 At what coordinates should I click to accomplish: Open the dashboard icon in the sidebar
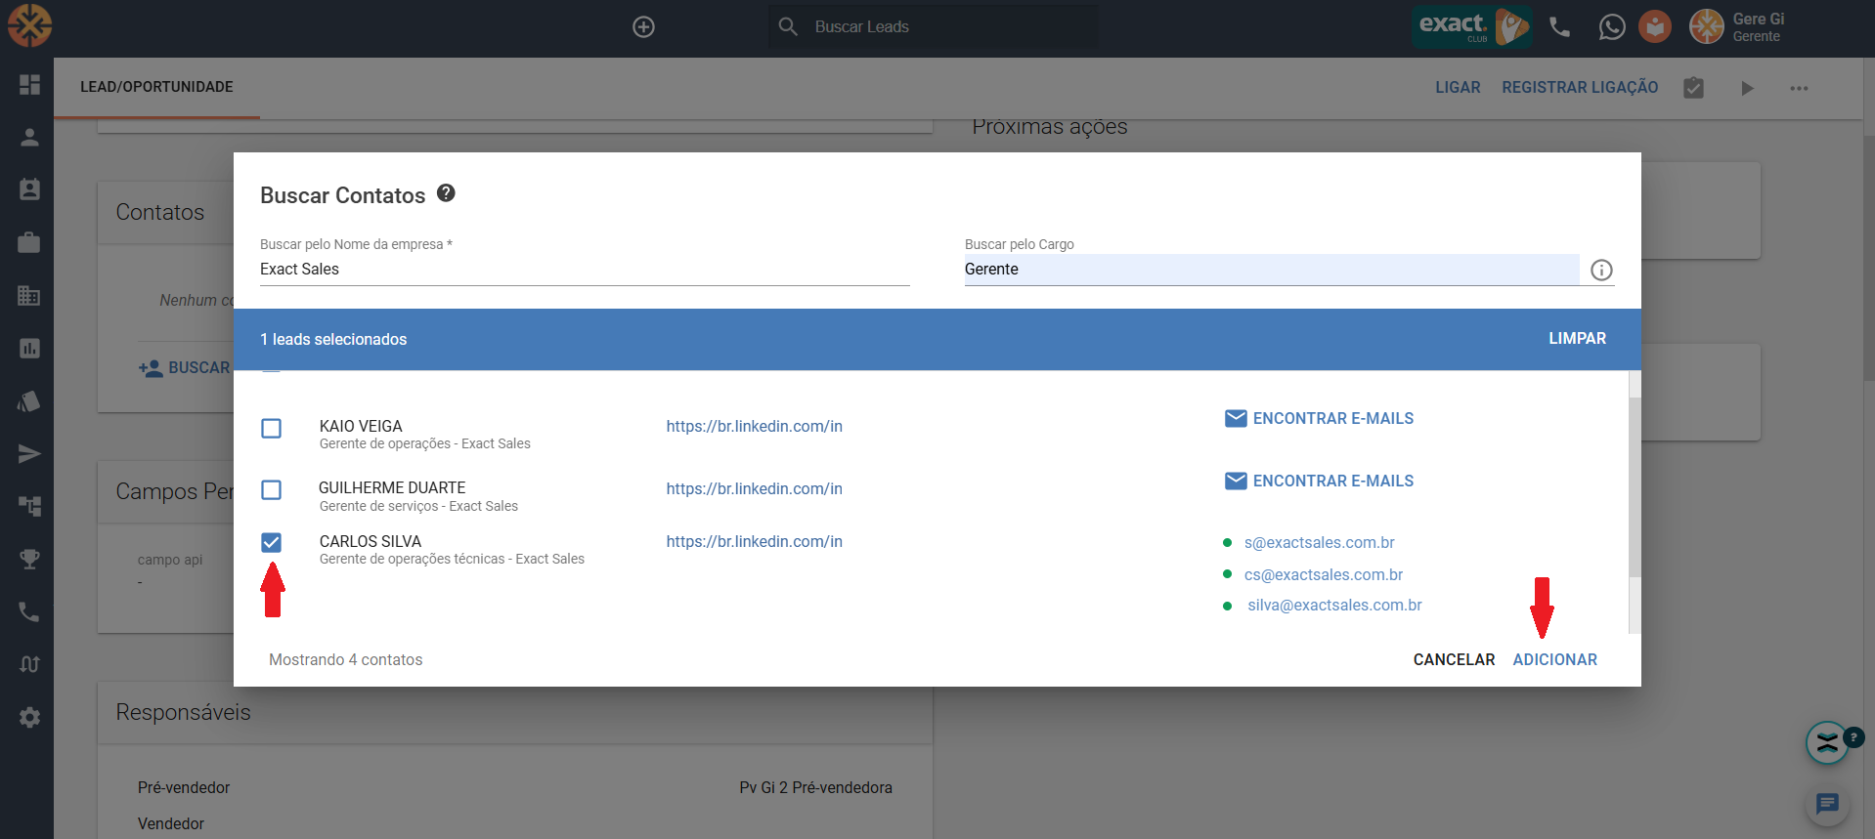coord(29,85)
